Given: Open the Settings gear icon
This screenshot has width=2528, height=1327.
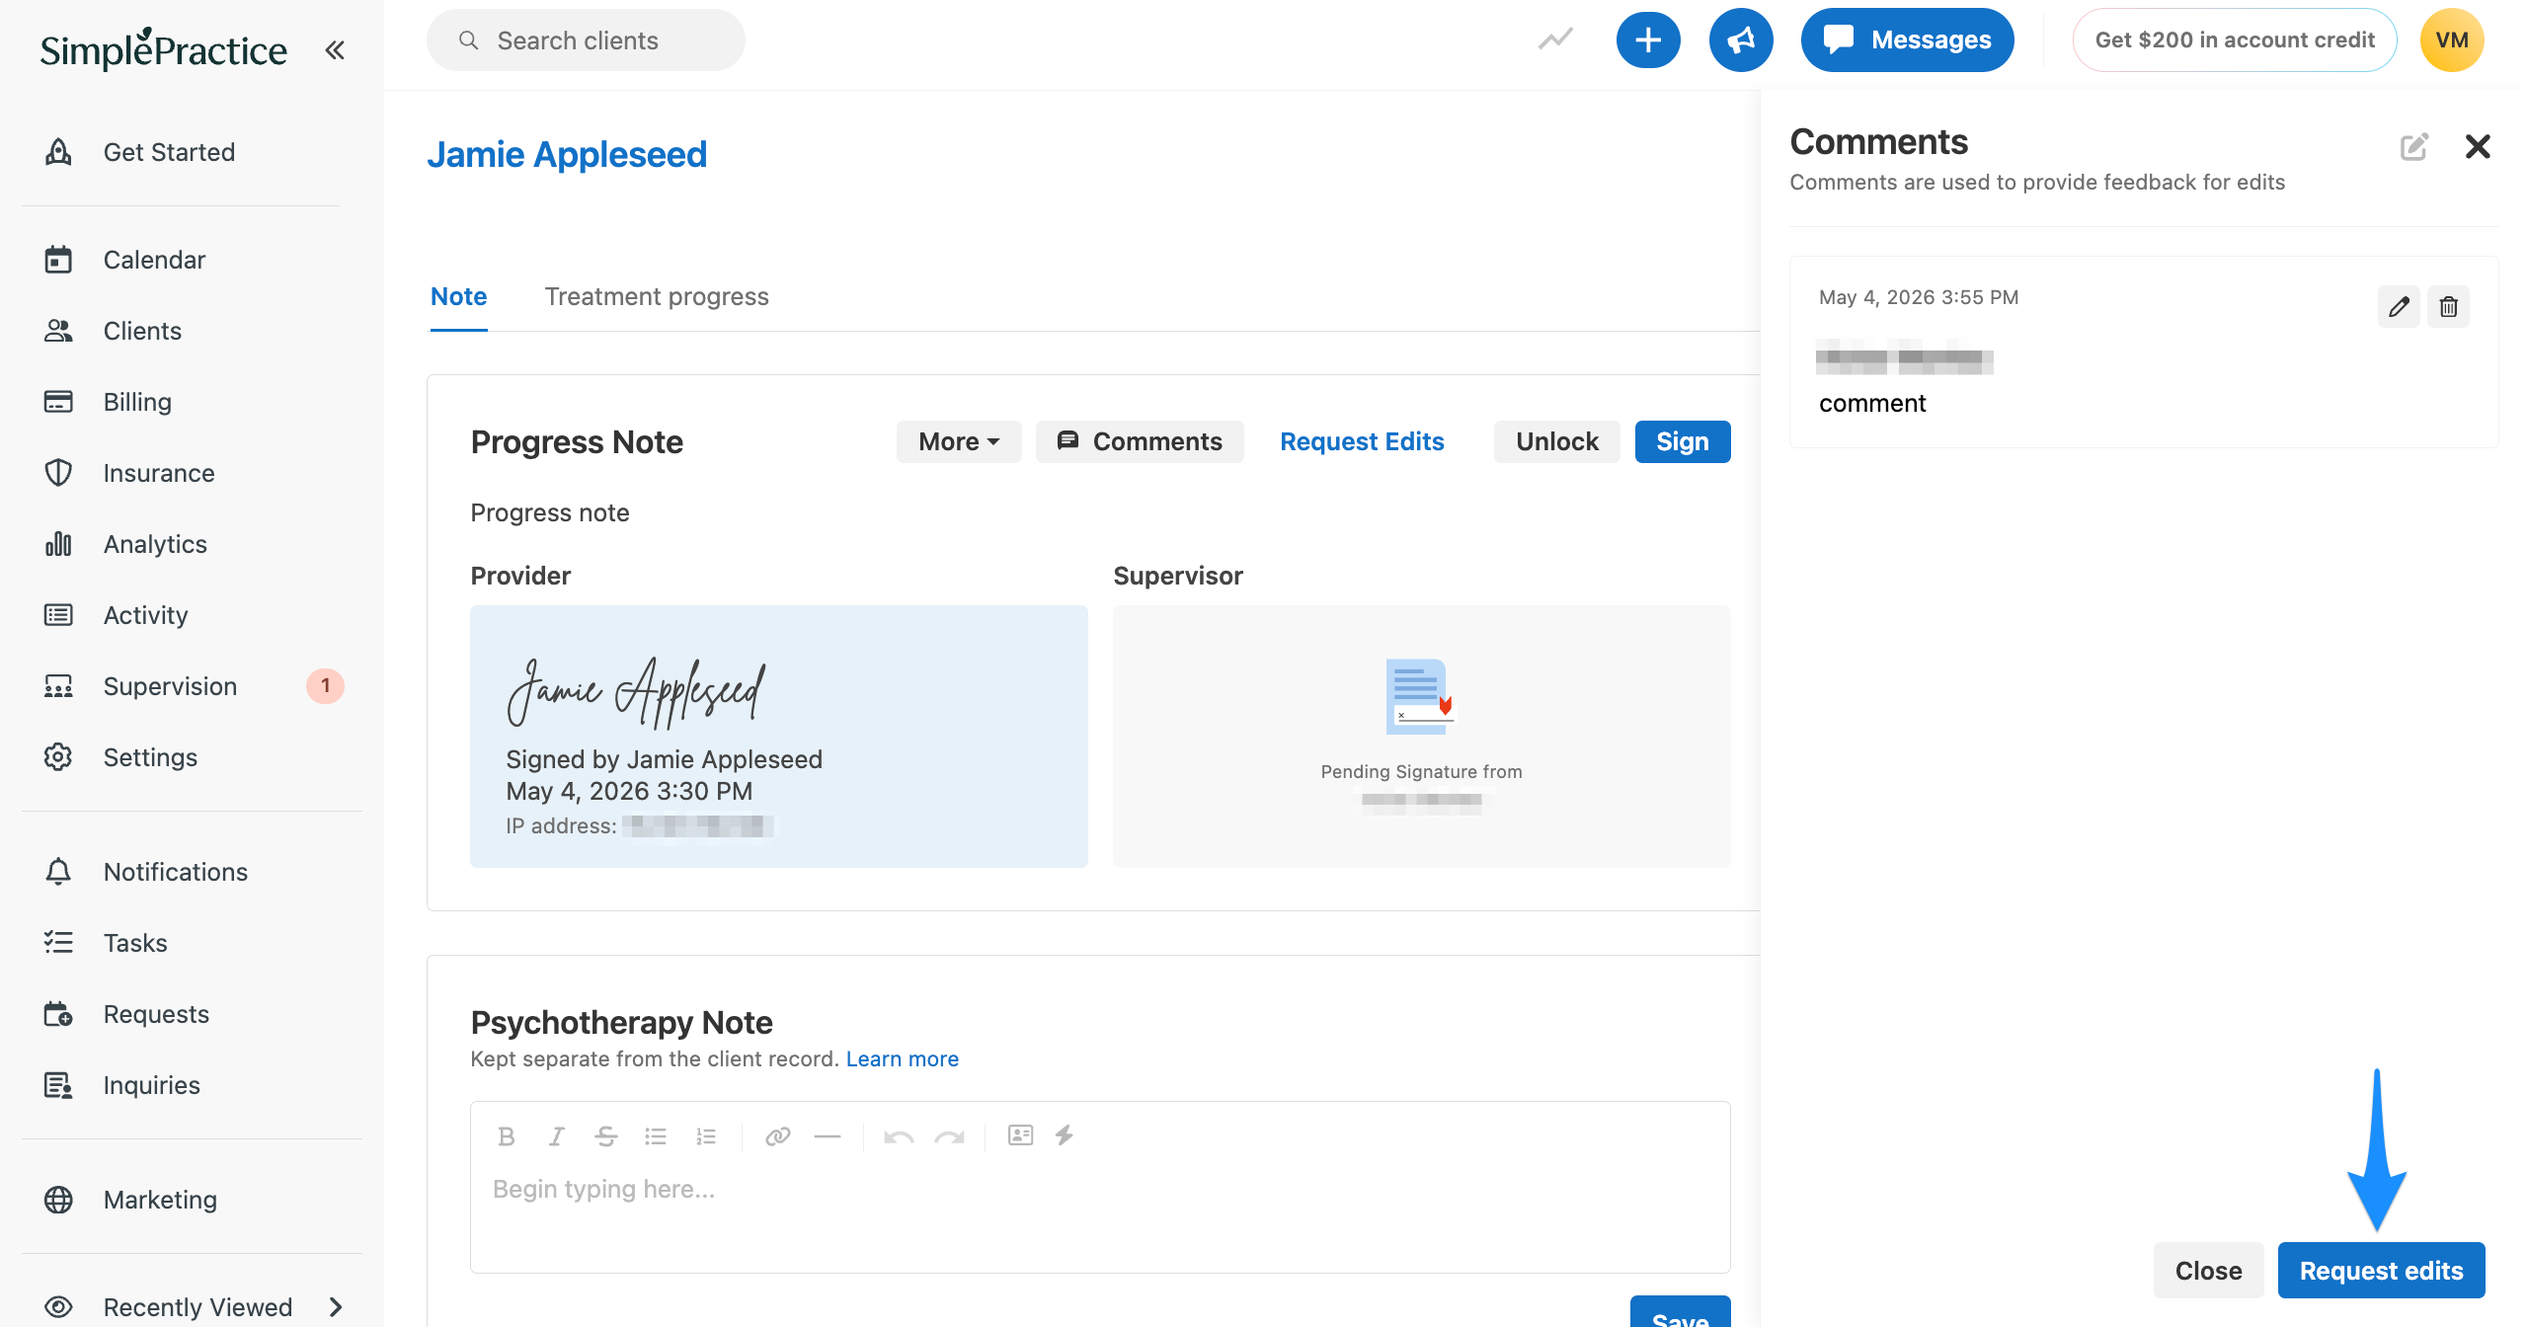Looking at the screenshot, I should pyautogui.click(x=58, y=757).
